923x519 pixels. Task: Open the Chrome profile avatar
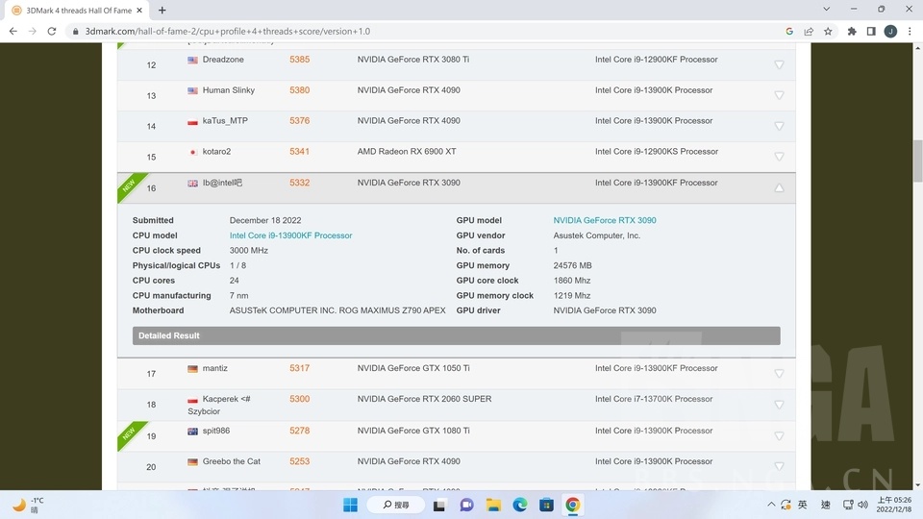tap(890, 31)
